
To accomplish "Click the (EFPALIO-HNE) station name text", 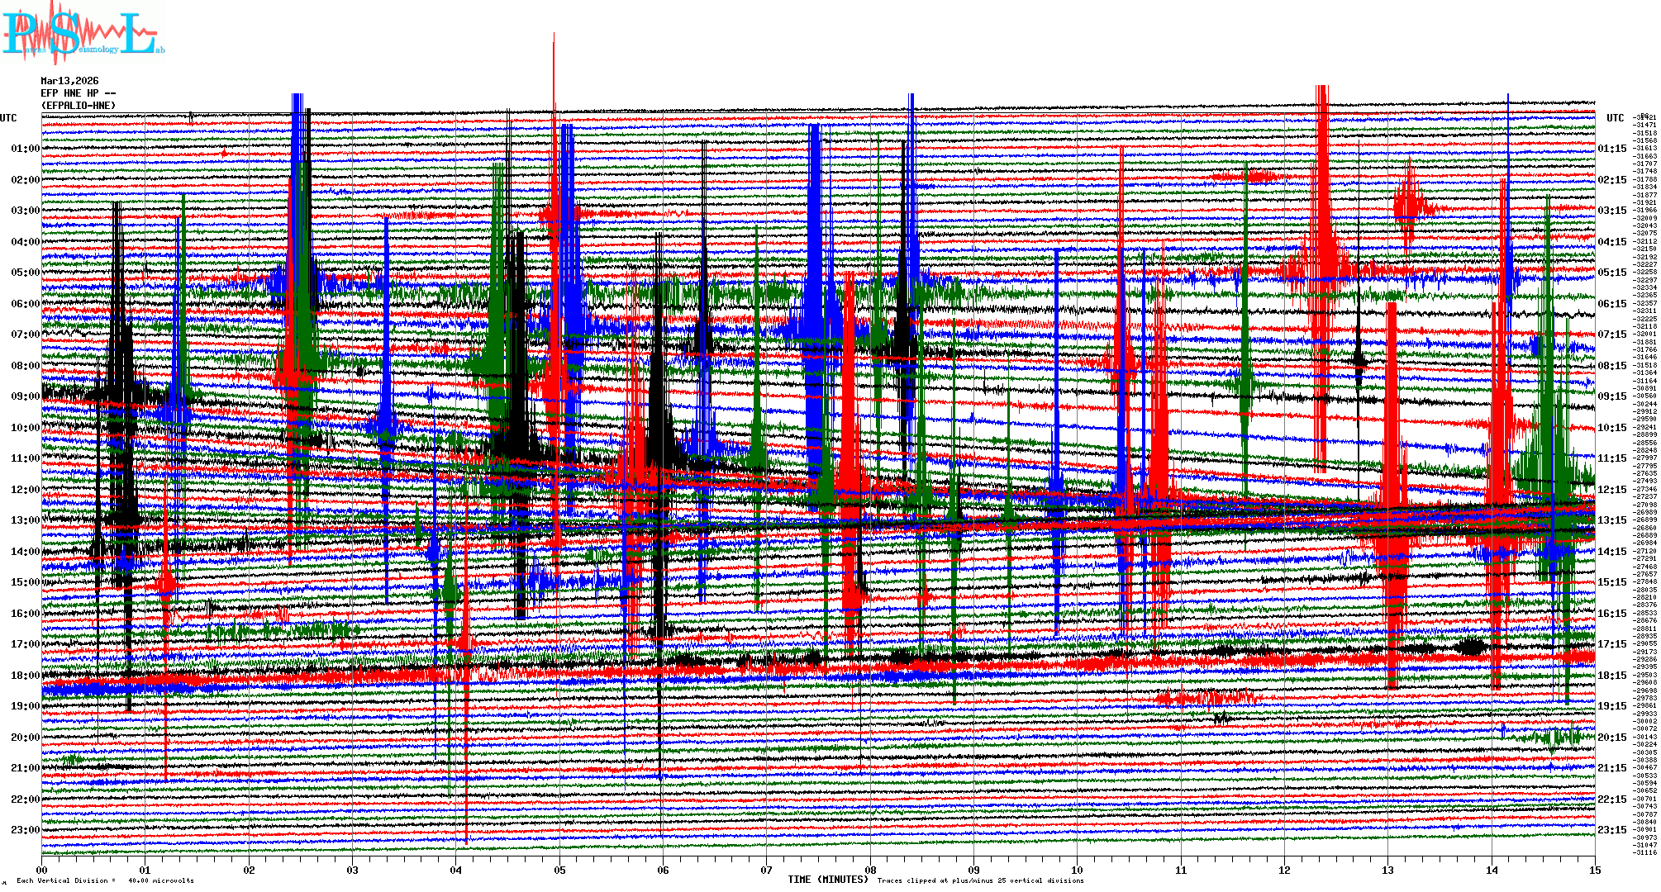I will pos(79,106).
